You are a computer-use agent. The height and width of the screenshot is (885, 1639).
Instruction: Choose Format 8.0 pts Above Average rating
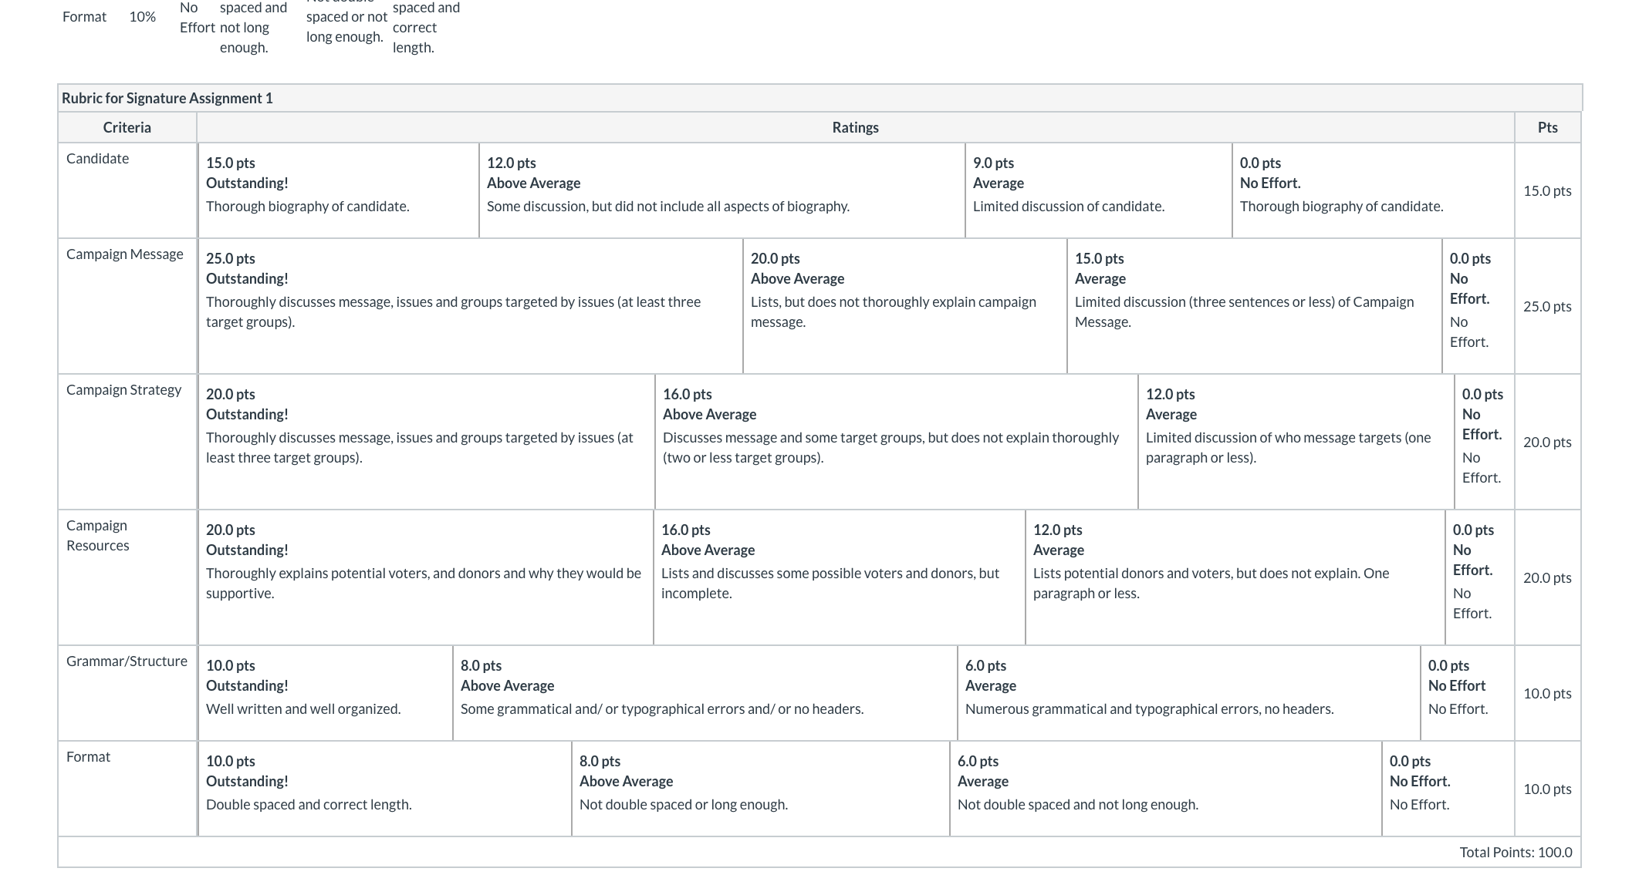(761, 789)
